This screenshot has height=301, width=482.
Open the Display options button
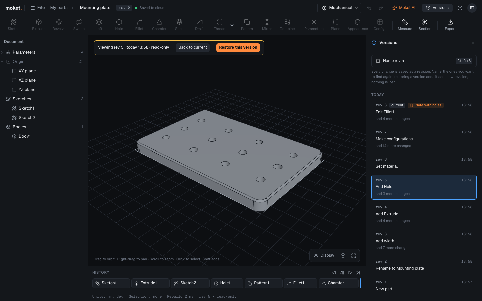point(324,256)
